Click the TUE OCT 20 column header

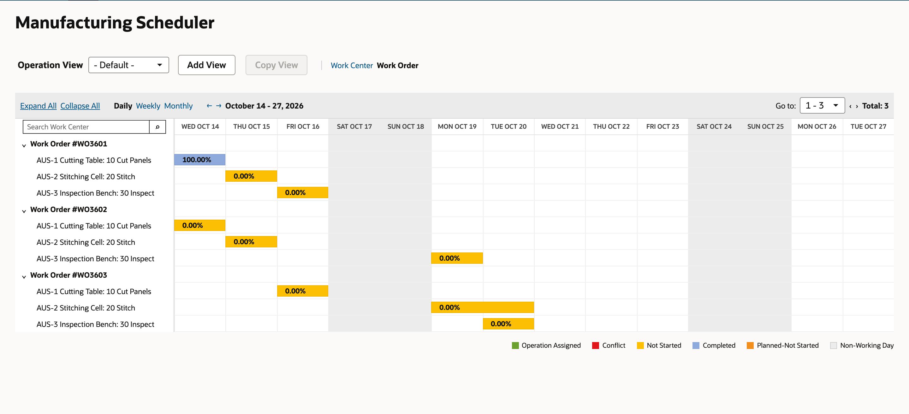click(508, 127)
